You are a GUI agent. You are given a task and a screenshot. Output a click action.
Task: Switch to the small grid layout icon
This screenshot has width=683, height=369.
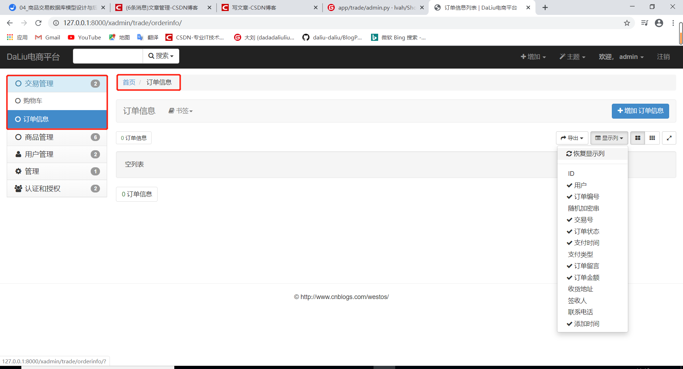coord(652,138)
